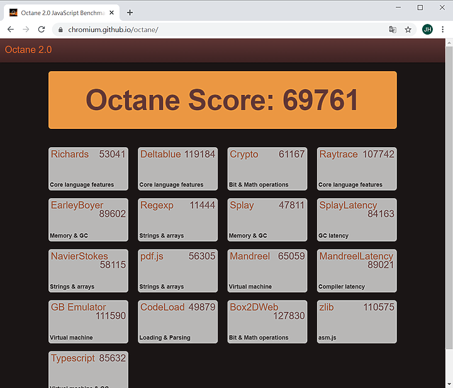This screenshot has height=388, width=453.
Task: Open the Mandreel benchmark box
Action: pos(267,271)
